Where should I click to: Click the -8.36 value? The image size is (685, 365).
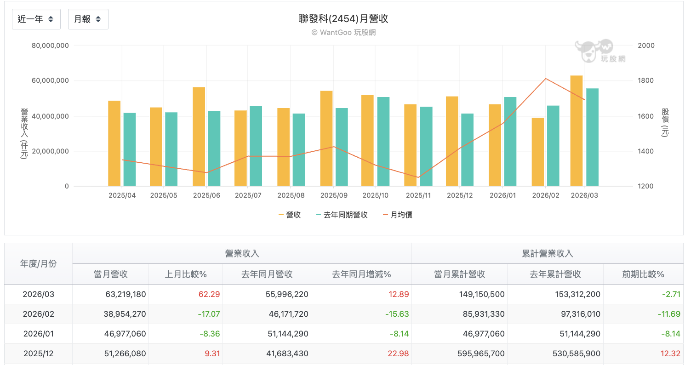point(209,334)
